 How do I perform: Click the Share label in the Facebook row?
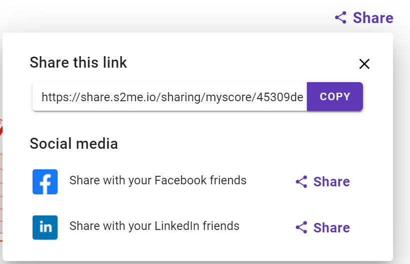coord(331,182)
